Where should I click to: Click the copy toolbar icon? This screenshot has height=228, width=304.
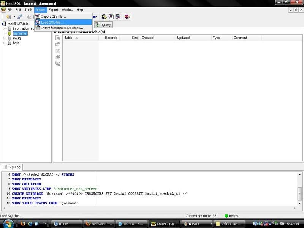pos(29,17)
